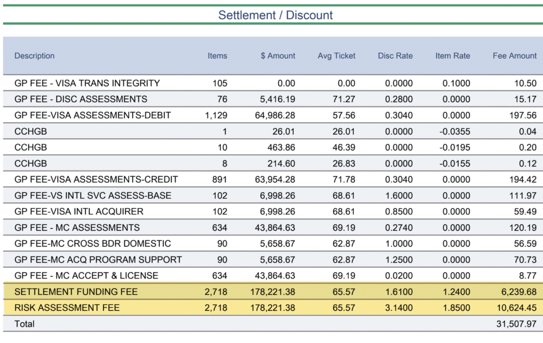Click the $ Amount column header
543x343 pixels.
point(278,56)
